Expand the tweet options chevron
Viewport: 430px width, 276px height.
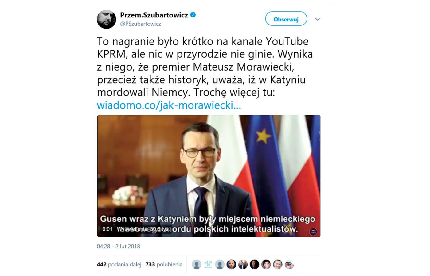pos(318,19)
